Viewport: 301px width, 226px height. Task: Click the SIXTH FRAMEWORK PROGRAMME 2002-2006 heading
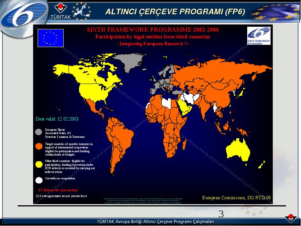coord(153,30)
